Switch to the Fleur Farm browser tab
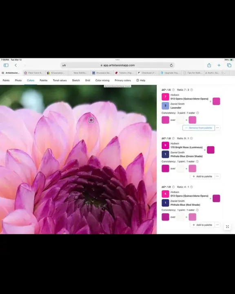This screenshot has height=294, width=235. coord(33,73)
